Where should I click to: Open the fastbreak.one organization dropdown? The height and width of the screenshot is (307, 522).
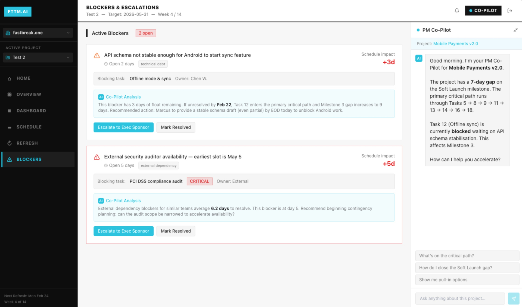point(38,33)
